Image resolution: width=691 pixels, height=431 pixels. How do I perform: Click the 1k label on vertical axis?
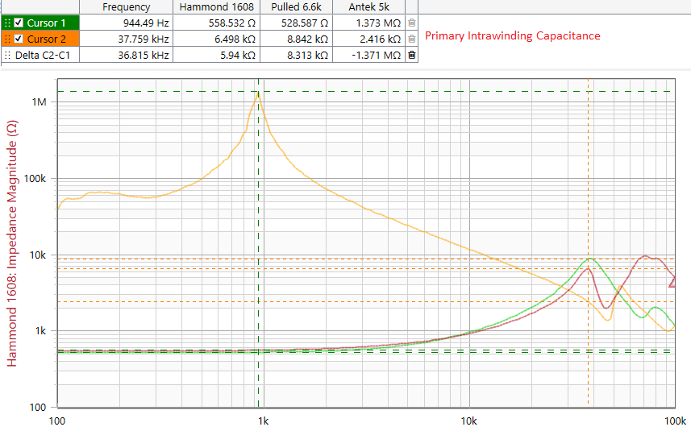pos(40,331)
